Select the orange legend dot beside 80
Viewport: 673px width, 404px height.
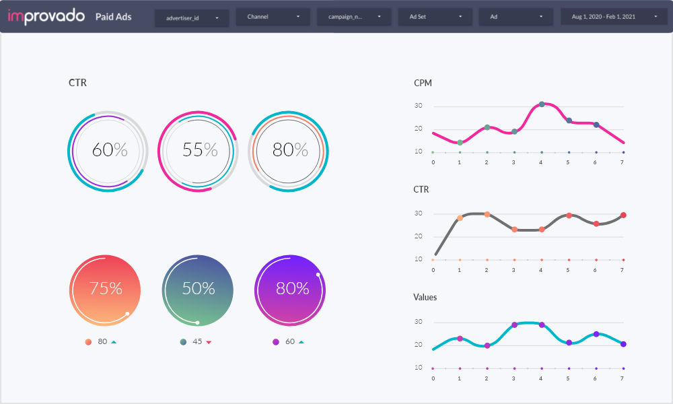[88, 341]
